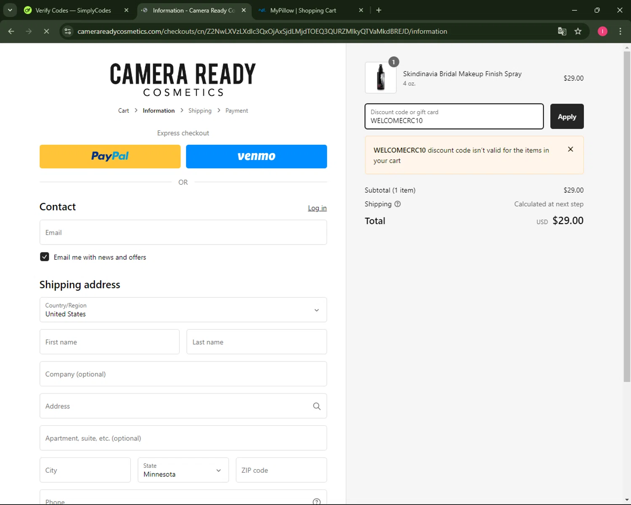
Task: Close the Verify Codes SimplyCodes tab
Action: tap(126, 10)
